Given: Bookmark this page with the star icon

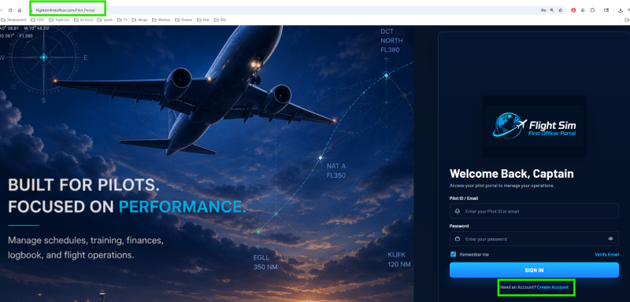Looking at the screenshot, I should 560,10.
